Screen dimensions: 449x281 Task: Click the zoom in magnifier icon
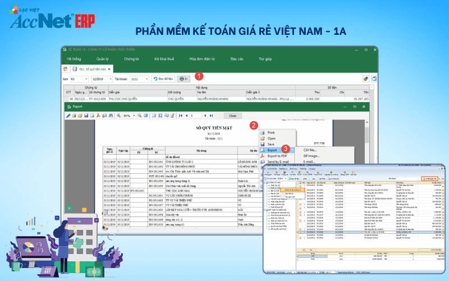[118, 116]
